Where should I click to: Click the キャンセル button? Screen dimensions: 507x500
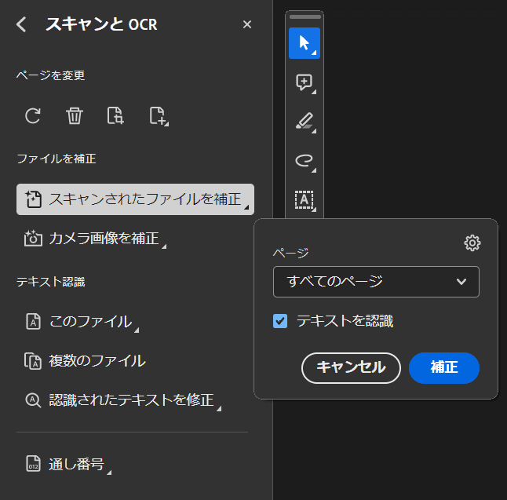[x=351, y=367]
